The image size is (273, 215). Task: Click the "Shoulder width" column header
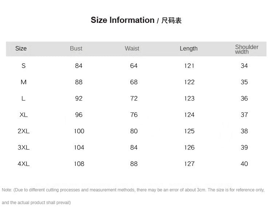coord(246,49)
